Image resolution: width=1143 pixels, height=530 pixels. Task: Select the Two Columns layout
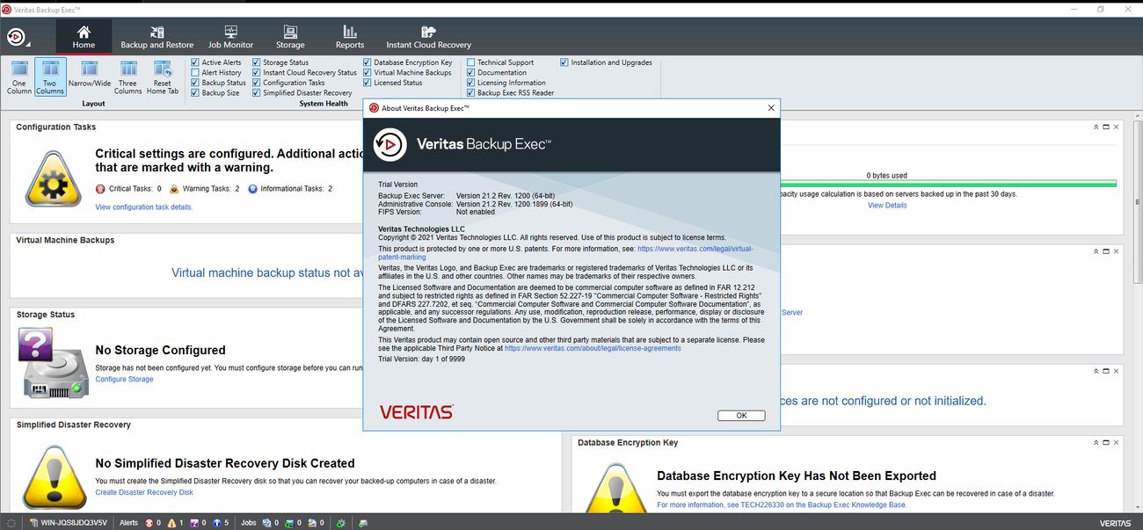tap(50, 77)
